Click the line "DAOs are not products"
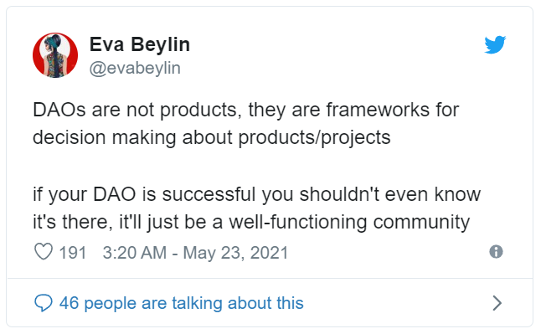 pyautogui.click(x=136, y=110)
